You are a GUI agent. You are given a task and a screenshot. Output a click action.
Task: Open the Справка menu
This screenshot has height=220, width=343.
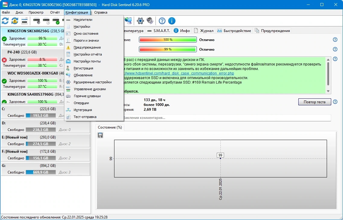[101, 12]
